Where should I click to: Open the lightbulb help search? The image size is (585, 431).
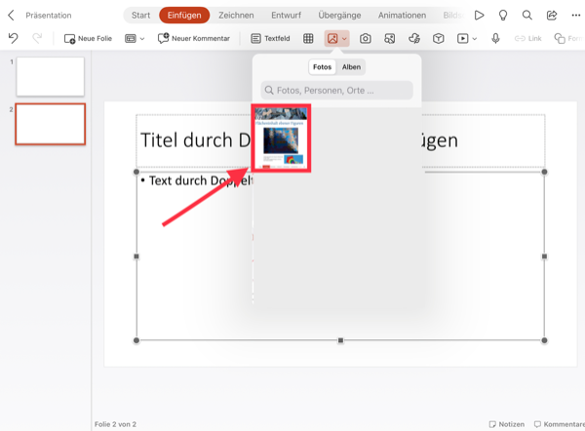click(503, 16)
